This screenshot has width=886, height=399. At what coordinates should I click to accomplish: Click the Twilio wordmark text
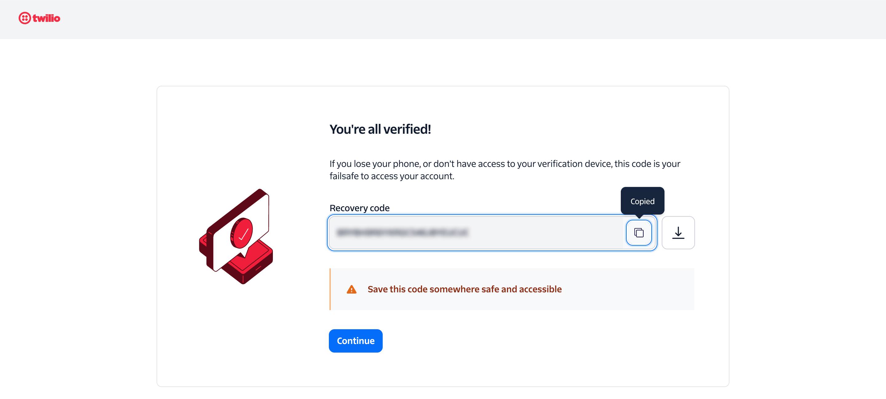(x=46, y=18)
